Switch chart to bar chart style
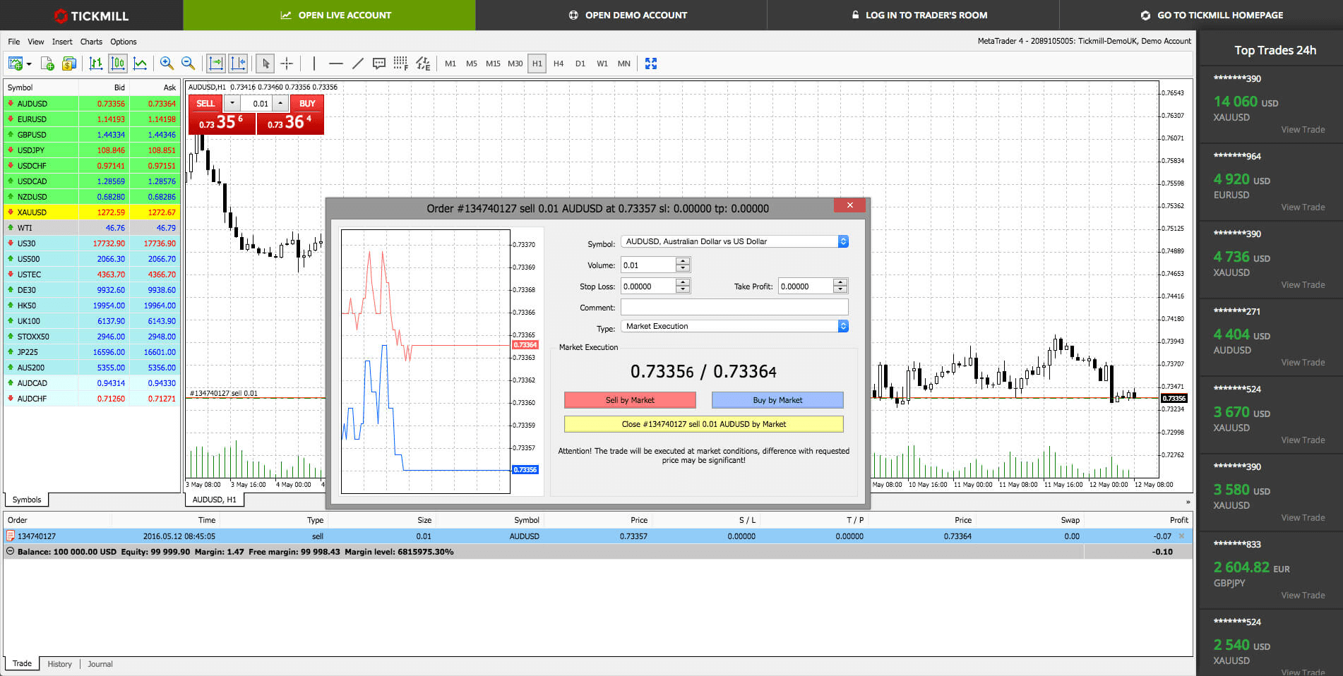Screen dimensions: 1343x676 click(96, 64)
